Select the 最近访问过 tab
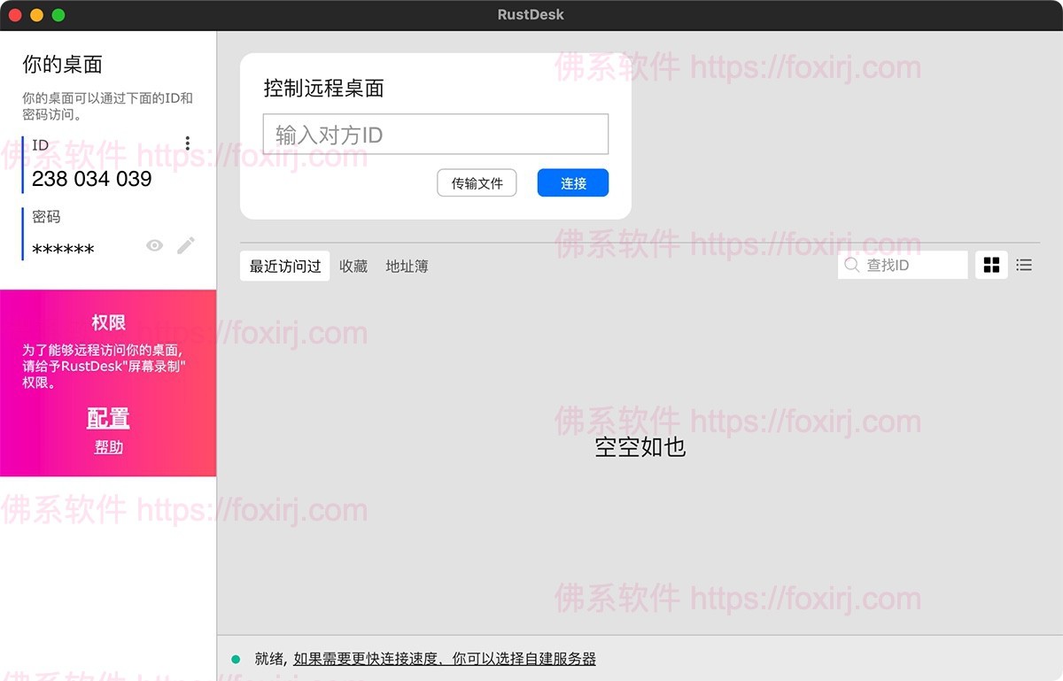The image size is (1063, 681). [x=283, y=266]
